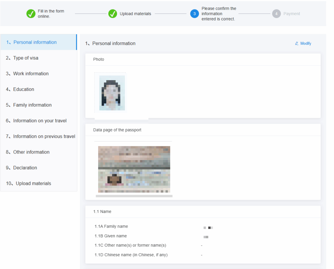The image size is (334, 269).
Task: Open the Modify link for Personal information
Action: [305, 43]
